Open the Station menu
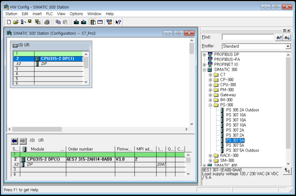This screenshot has width=296, height=196. pyautogui.click(x=11, y=14)
